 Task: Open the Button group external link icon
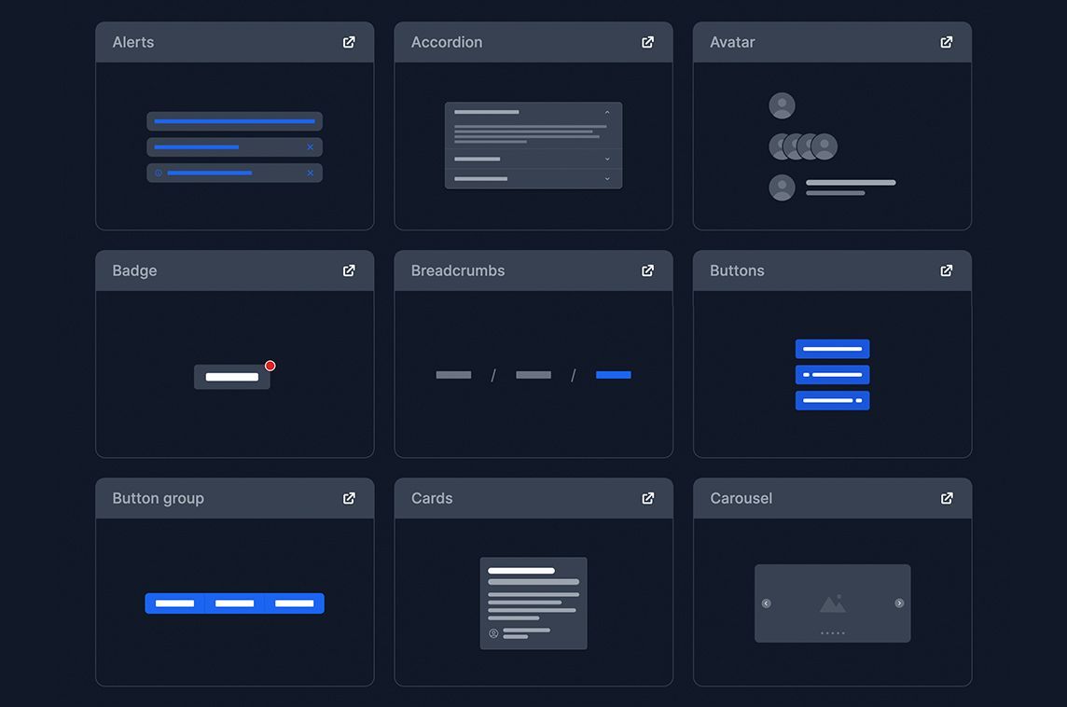point(349,499)
